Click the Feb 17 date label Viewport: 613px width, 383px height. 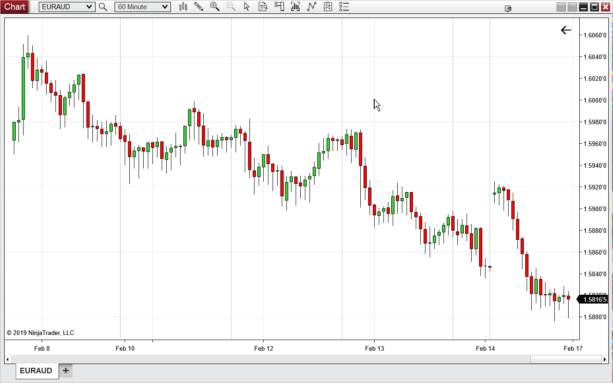point(573,348)
